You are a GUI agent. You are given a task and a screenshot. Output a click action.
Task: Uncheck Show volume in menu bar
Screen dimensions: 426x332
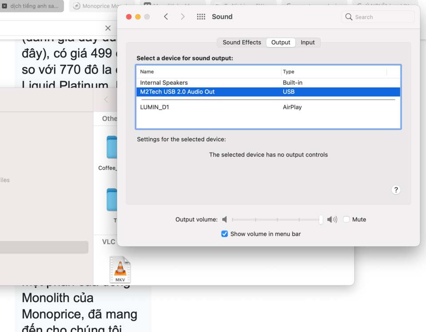coord(225,234)
